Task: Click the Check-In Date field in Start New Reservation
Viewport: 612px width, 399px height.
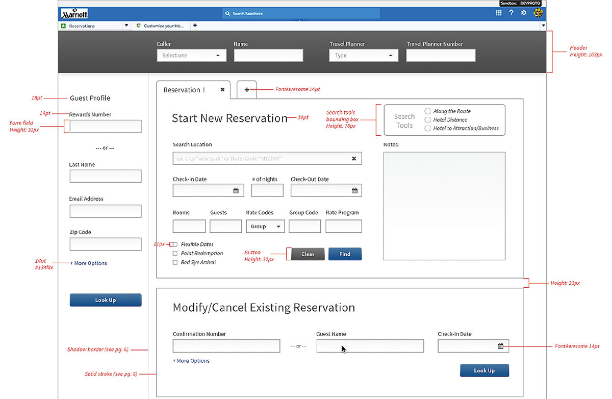Action: point(209,190)
